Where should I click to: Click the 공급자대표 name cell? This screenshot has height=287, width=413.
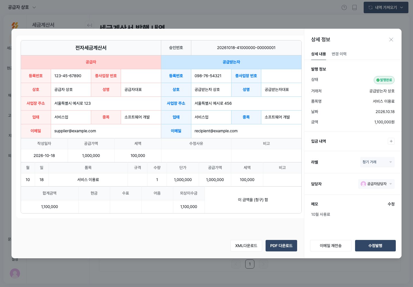pyautogui.click(x=141, y=90)
